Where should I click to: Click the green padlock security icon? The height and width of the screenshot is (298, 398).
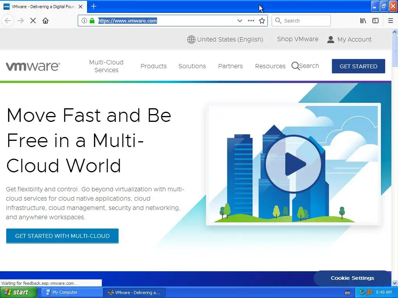pos(92,21)
